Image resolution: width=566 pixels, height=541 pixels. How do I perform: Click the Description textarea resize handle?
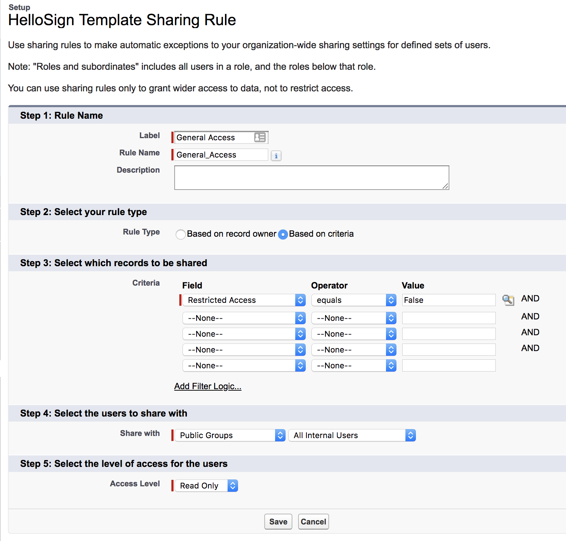click(x=445, y=186)
